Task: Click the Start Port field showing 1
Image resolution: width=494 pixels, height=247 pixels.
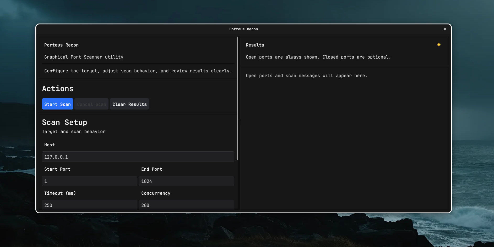Action: pyautogui.click(x=89, y=181)
